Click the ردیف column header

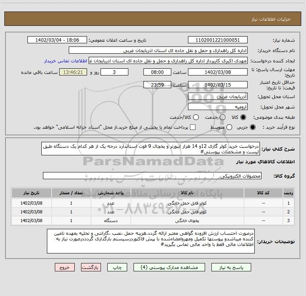[x=289, y=193]
